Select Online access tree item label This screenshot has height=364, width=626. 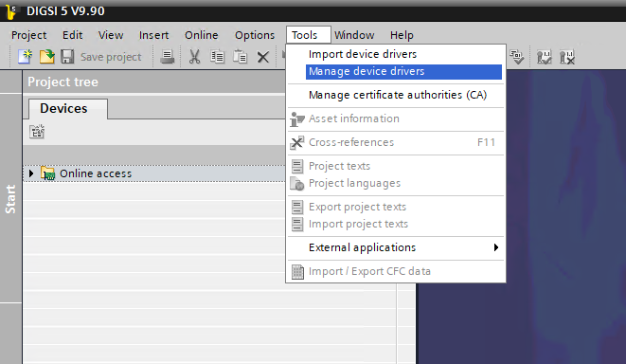coord(96,173)
